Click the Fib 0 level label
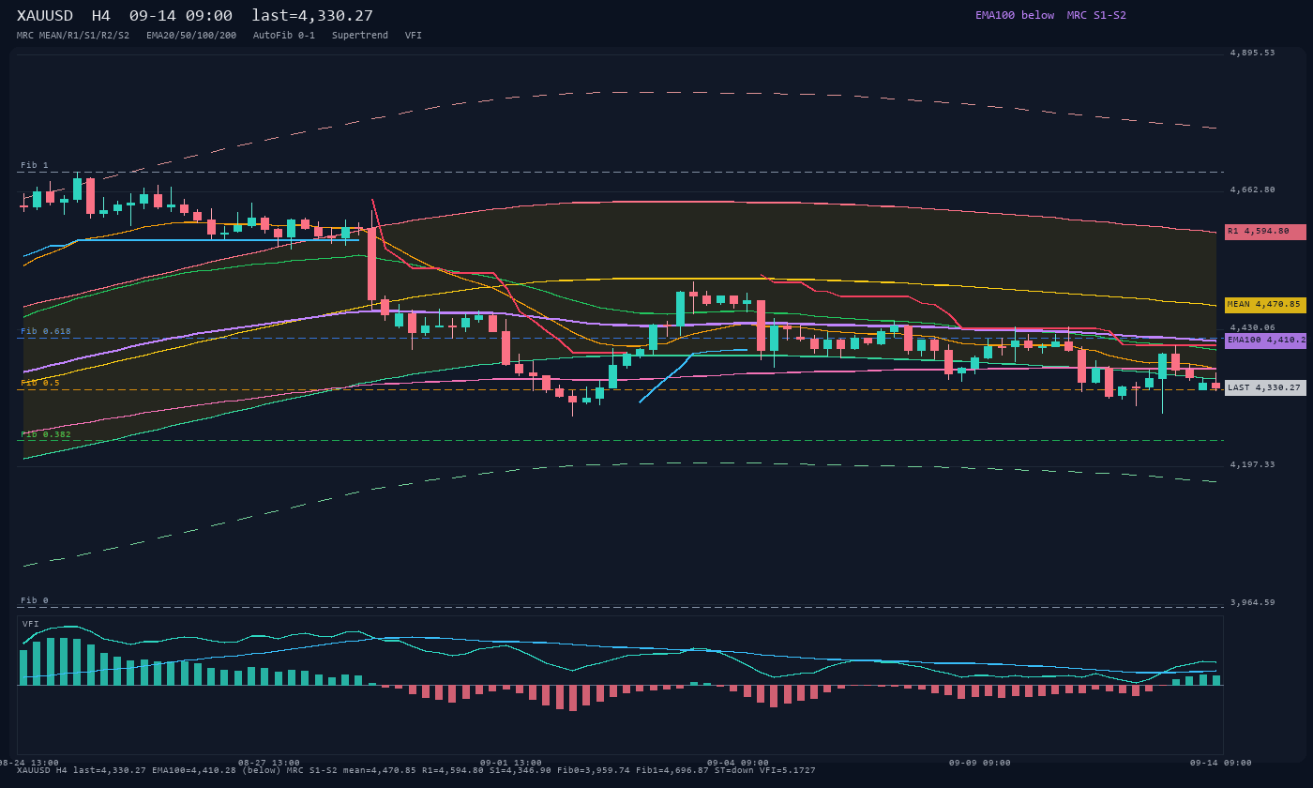Viewport: 1313px width, 788px height. coord(35,600)
